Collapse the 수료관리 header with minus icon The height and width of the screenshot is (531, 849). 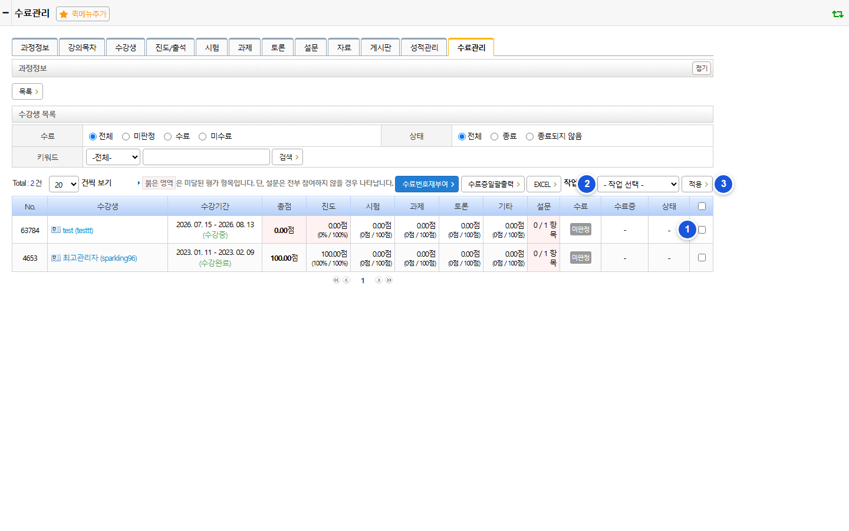click(5, 12)
